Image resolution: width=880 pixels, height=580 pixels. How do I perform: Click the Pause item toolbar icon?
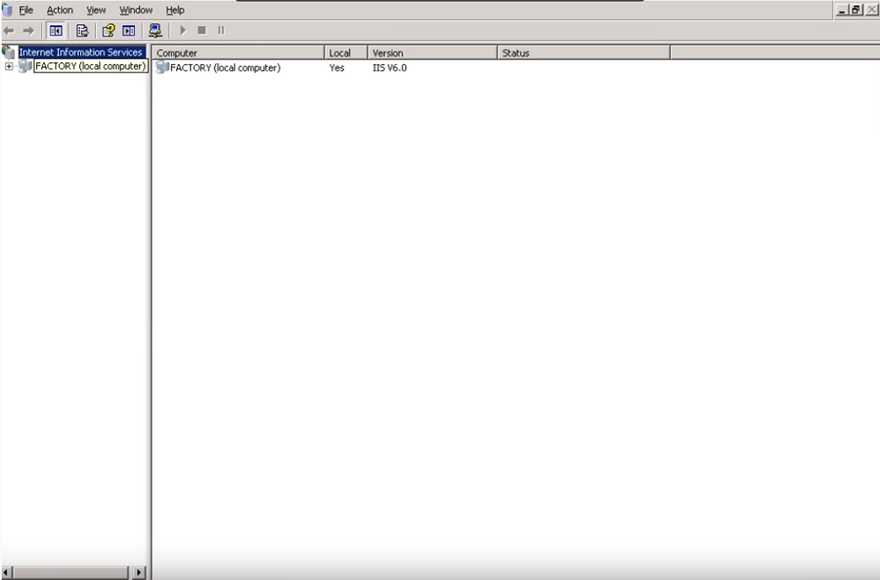pos(221,30)
